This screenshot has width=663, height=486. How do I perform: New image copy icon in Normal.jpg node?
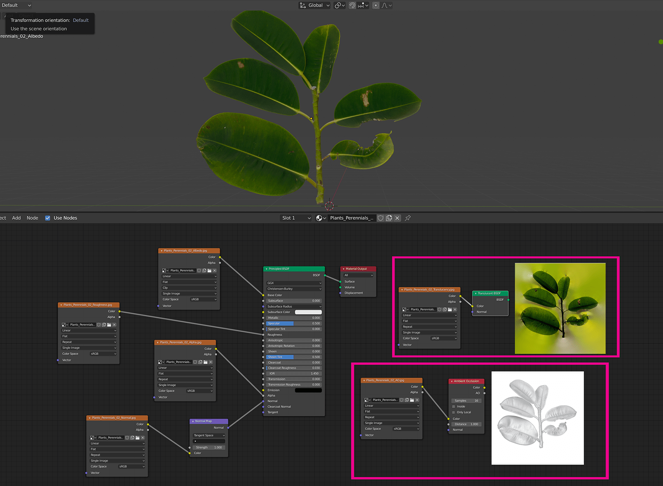132,438
